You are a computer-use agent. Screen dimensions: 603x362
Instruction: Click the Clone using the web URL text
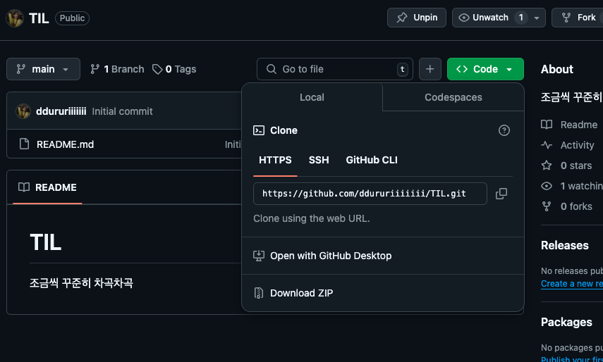312,219
